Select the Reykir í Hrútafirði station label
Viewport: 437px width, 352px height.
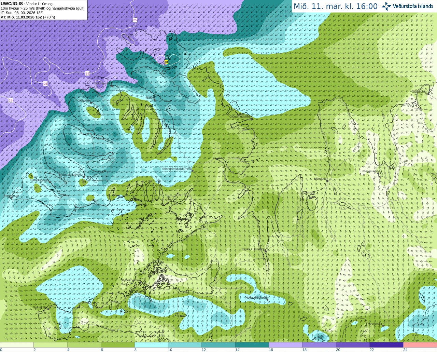tap(253, 249)
